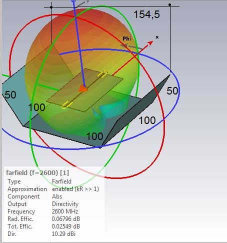The image size is (227, 243).
Task: Click the red x-axis arrowhead
Action: click(x=150, y=43)
